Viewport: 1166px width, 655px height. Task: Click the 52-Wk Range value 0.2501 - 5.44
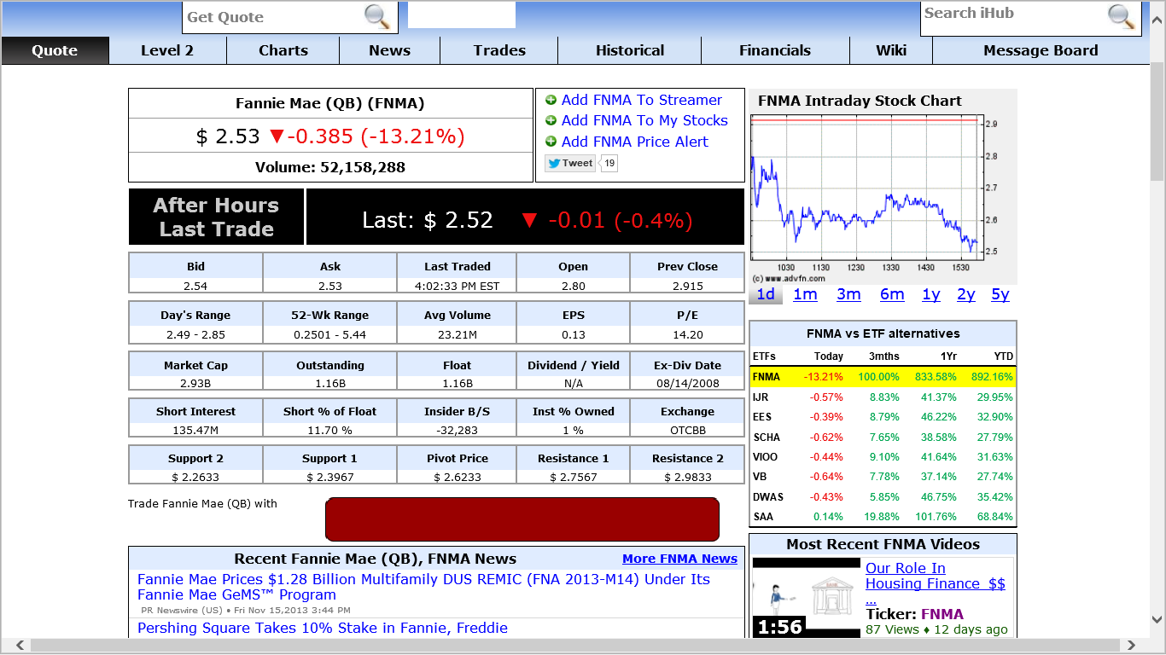point(329,334)
